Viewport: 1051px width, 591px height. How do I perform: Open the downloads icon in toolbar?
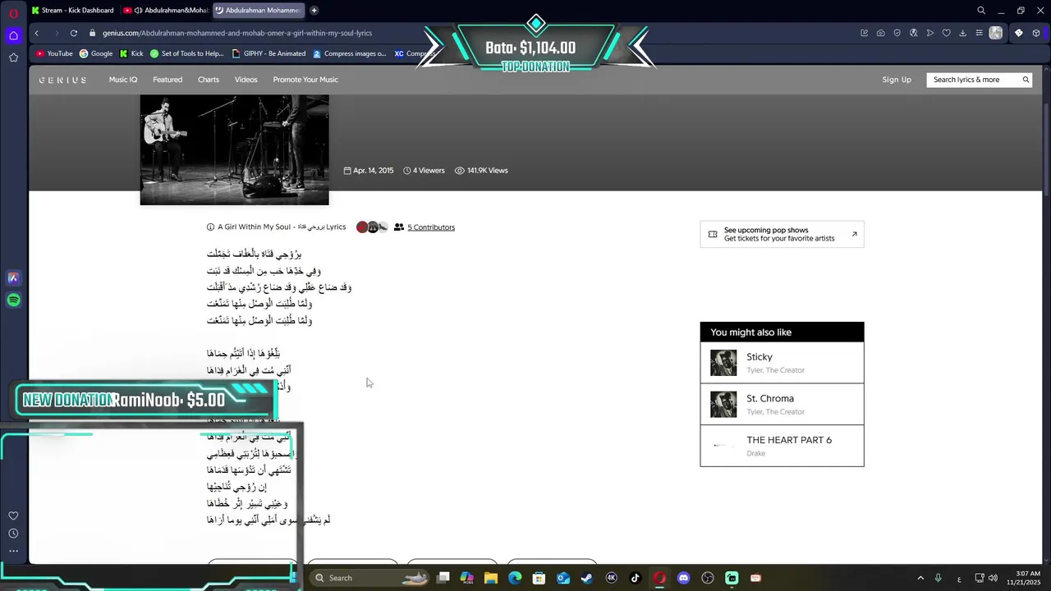point(962,33)
